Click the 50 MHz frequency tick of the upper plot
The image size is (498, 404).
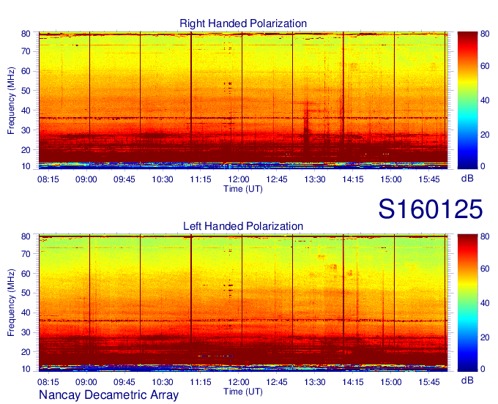coord(26,91)
